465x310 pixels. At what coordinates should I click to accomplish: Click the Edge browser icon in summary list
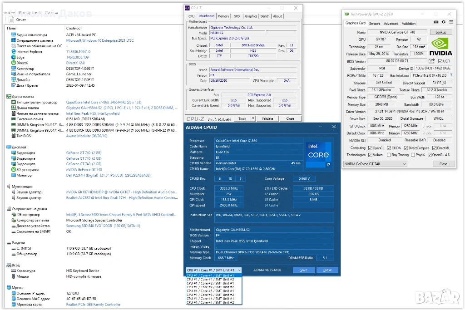pyautogui.click(x=13, y=57)
